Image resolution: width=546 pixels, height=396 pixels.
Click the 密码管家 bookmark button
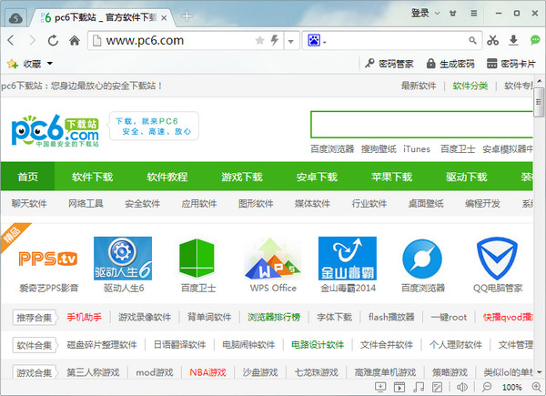(389, 64)
